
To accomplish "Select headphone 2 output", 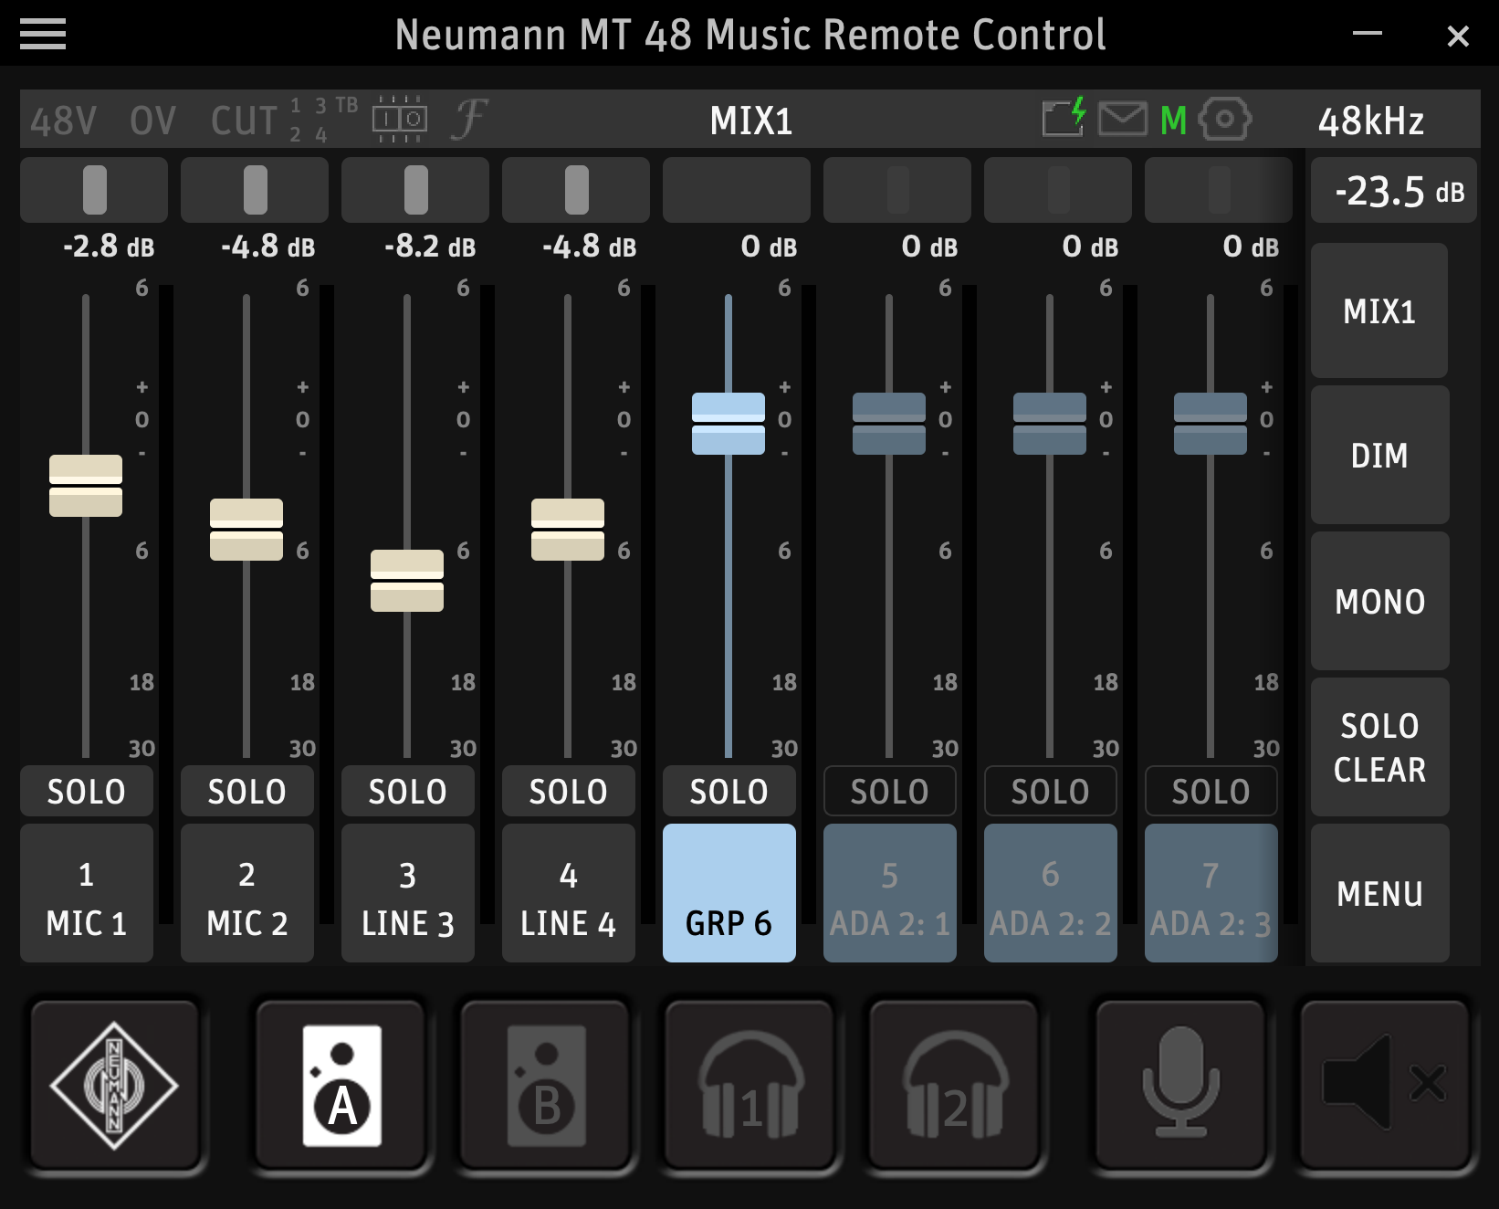I will 955,1085.
